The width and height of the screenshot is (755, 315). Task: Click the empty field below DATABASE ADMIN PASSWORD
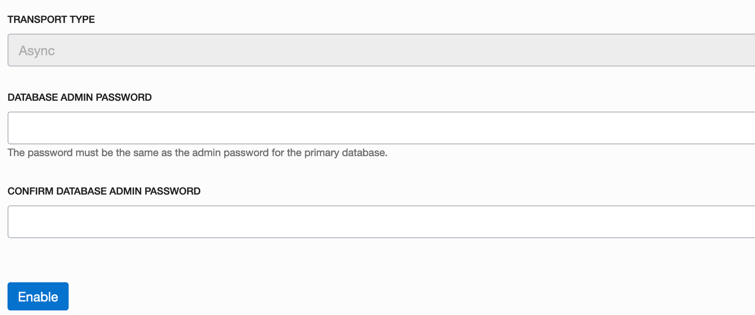click(377, 128)
